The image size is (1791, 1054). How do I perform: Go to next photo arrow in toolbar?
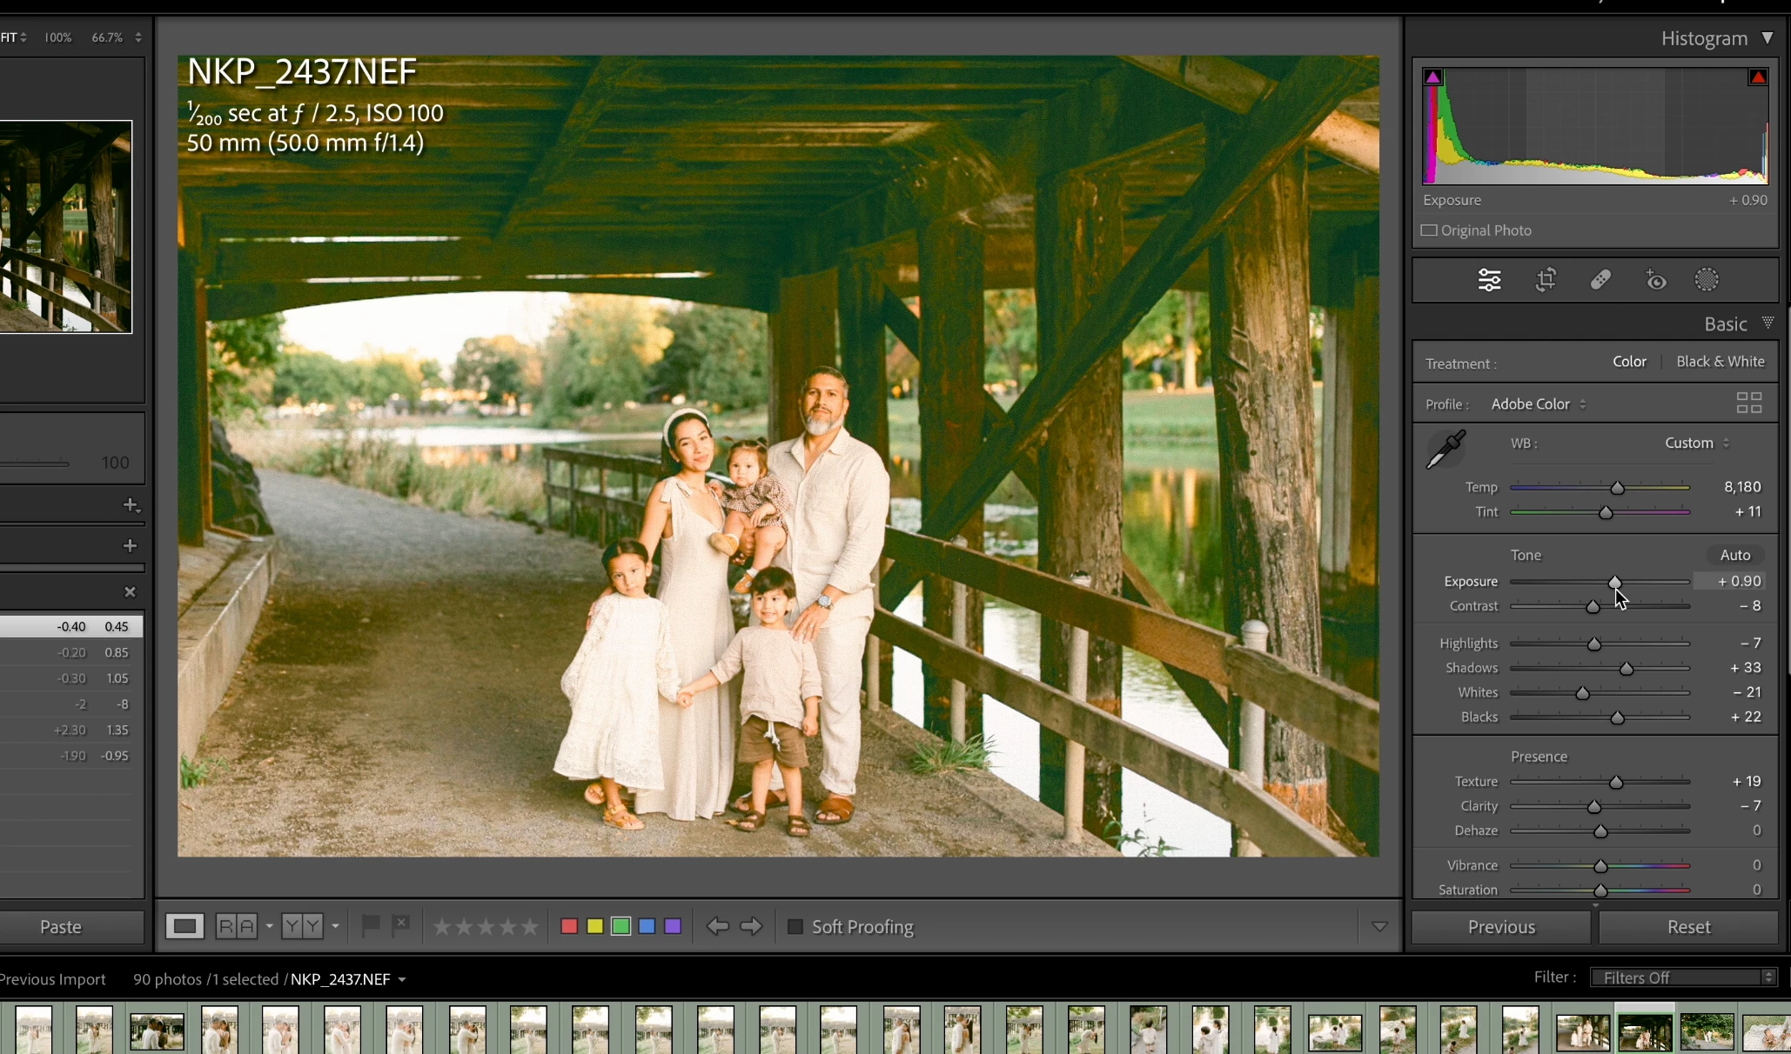click(x=751, y=926)
